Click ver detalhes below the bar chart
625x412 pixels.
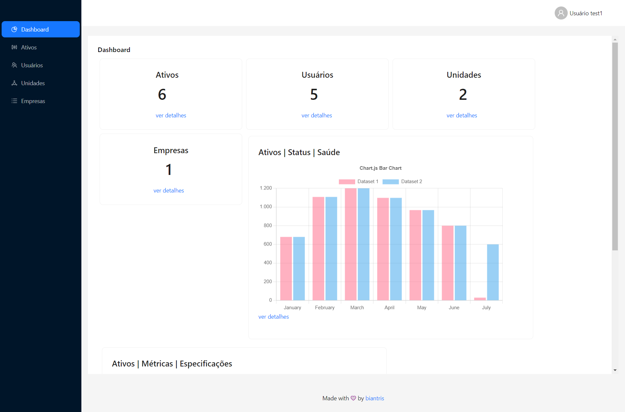click(273, 317)
